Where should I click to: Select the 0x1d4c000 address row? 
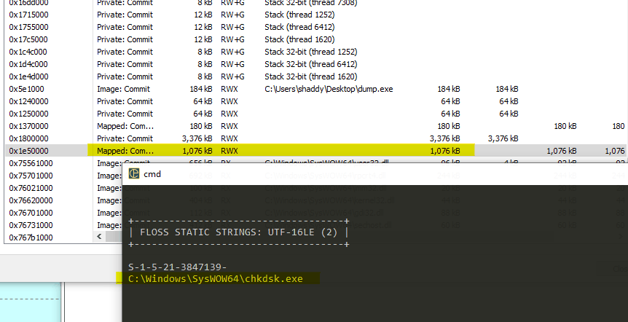tap(28, 64)
